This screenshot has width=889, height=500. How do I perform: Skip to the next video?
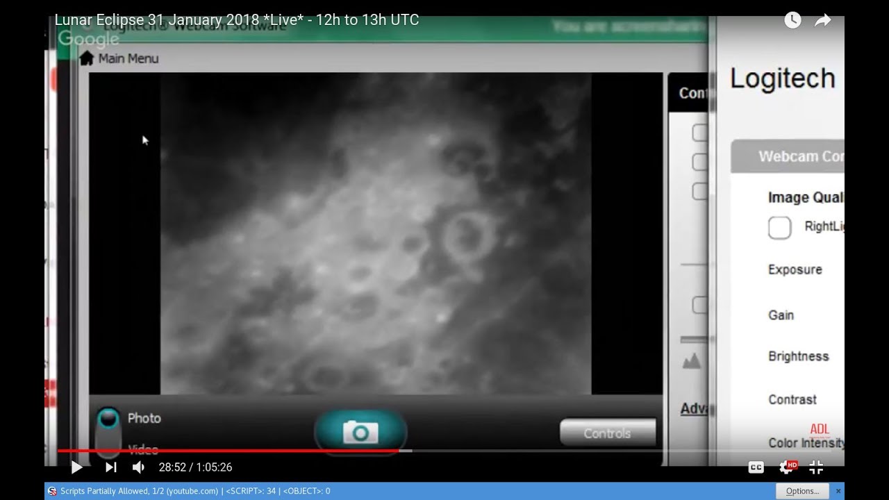tap(110, 467)
